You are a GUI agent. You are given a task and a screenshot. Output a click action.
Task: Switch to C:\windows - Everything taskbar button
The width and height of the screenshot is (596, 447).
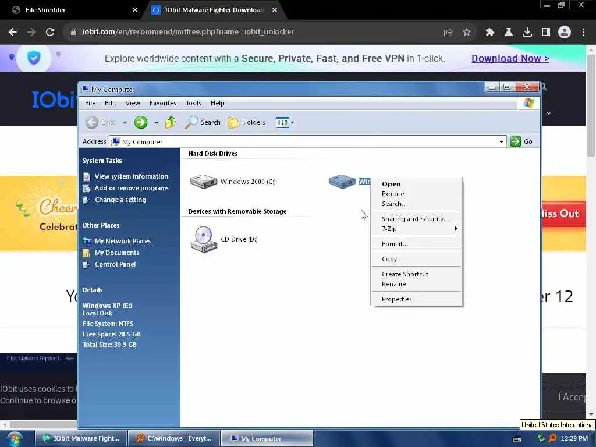(174, 438)
